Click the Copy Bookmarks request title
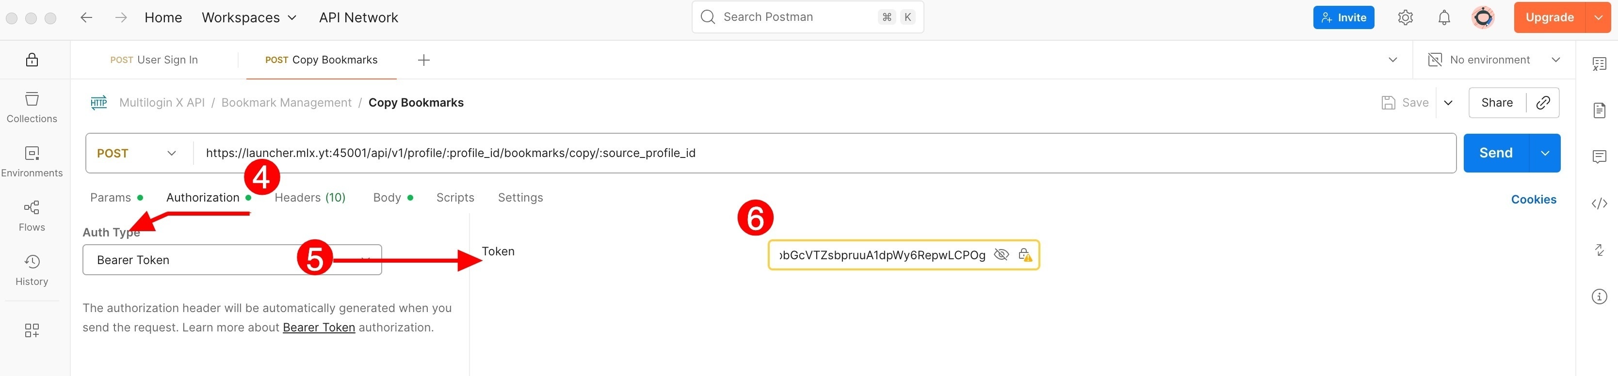1618x376 pixels. [x=416, y=103]
